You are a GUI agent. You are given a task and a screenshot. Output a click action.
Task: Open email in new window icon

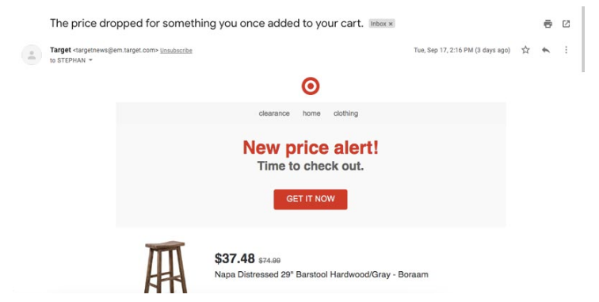(x=567, y=24)
